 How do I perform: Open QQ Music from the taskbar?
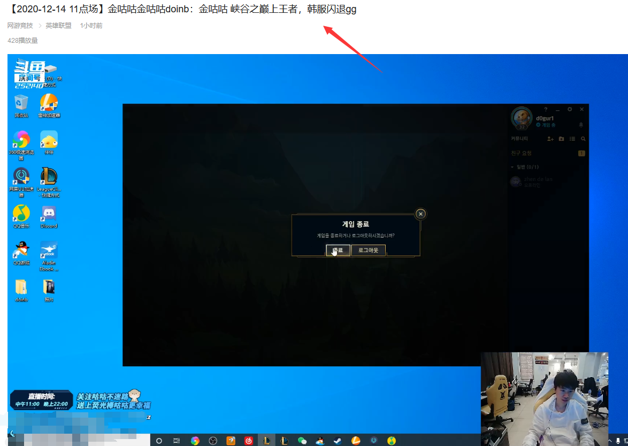point(392,441)
